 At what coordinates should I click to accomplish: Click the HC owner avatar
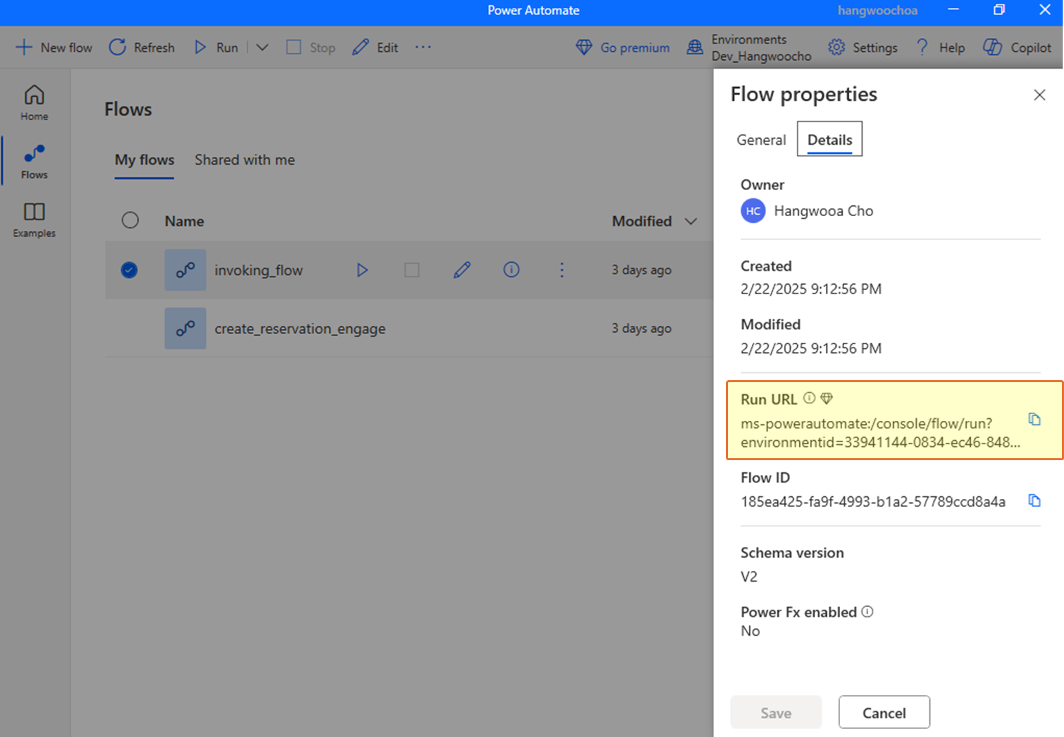(753, 211)
